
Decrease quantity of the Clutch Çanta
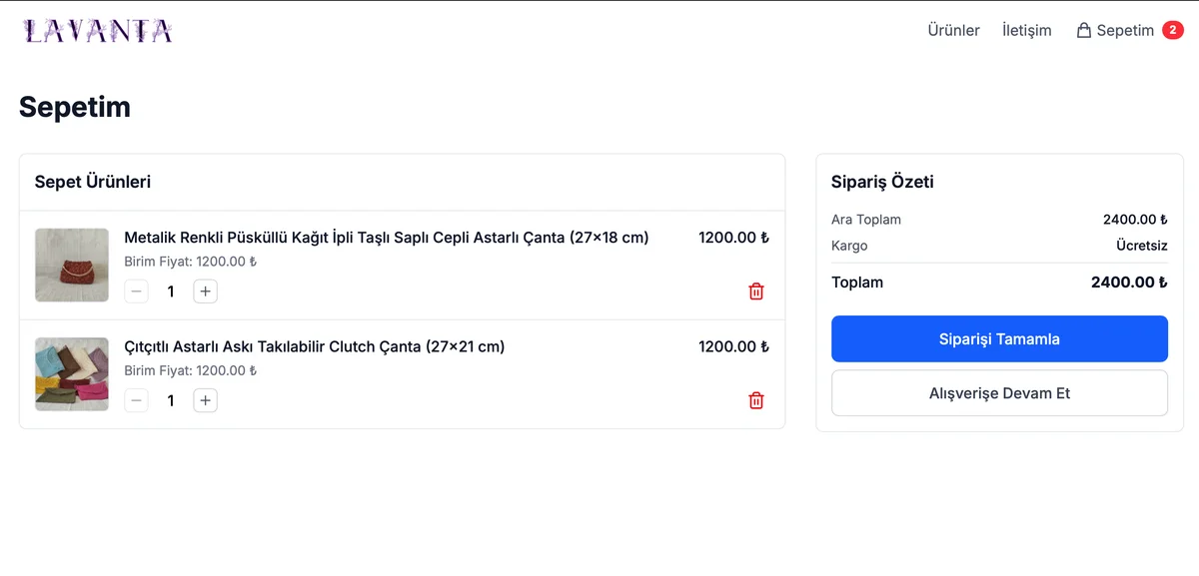click(x=137, y=400)
